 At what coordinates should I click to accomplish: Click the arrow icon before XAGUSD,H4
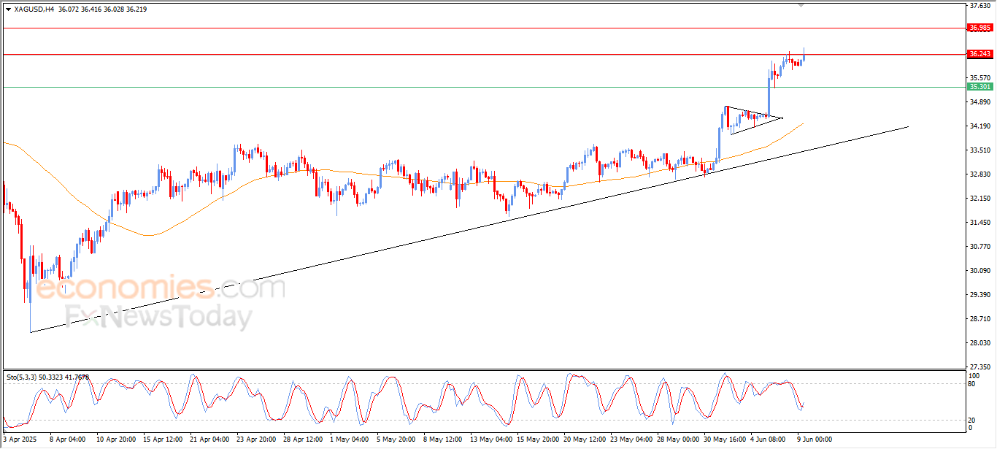(8, 9)
